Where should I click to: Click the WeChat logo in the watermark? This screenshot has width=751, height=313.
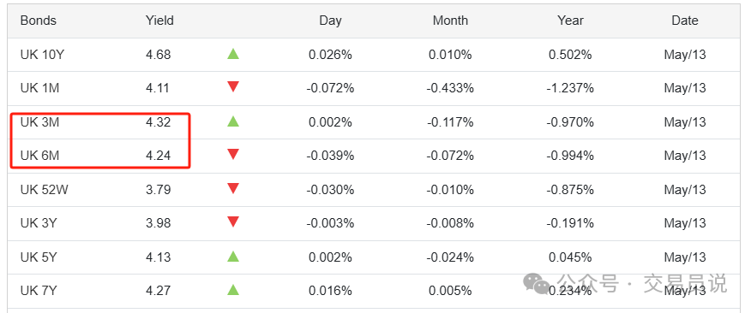point(537,284)
